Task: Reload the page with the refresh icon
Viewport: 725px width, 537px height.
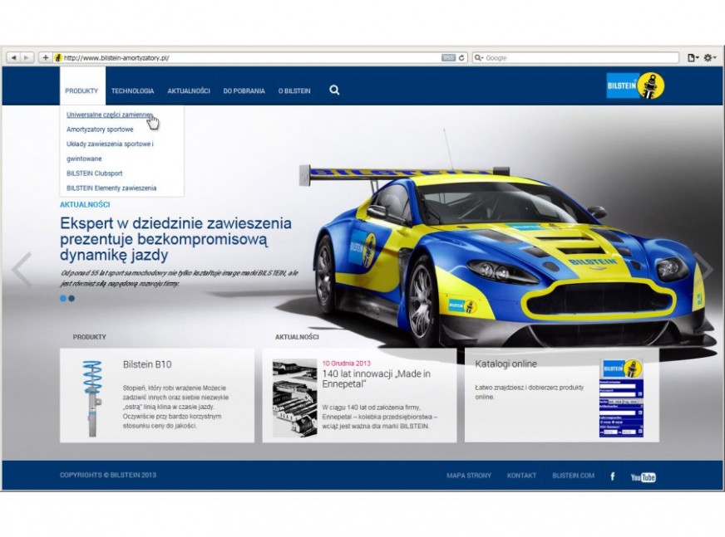Action: [461, 58]
